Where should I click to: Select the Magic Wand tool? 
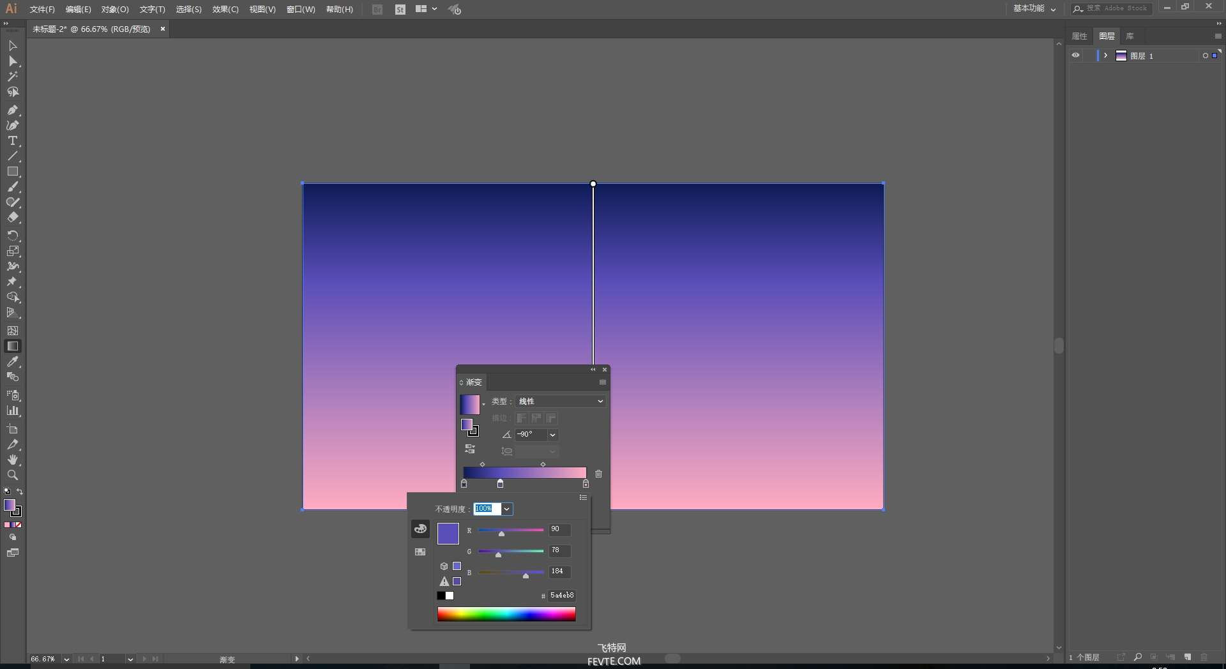13,77
